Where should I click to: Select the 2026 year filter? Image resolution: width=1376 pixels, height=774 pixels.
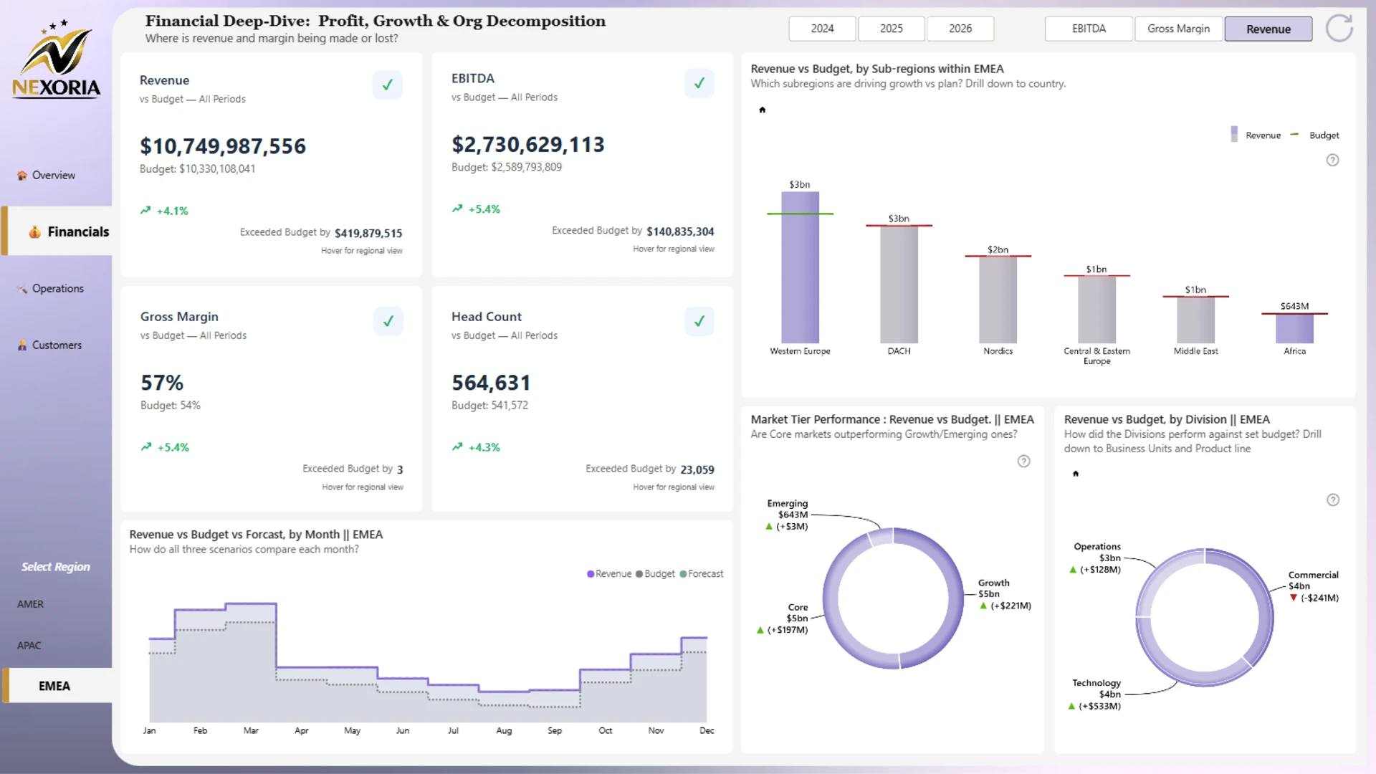tap(960, 29)
